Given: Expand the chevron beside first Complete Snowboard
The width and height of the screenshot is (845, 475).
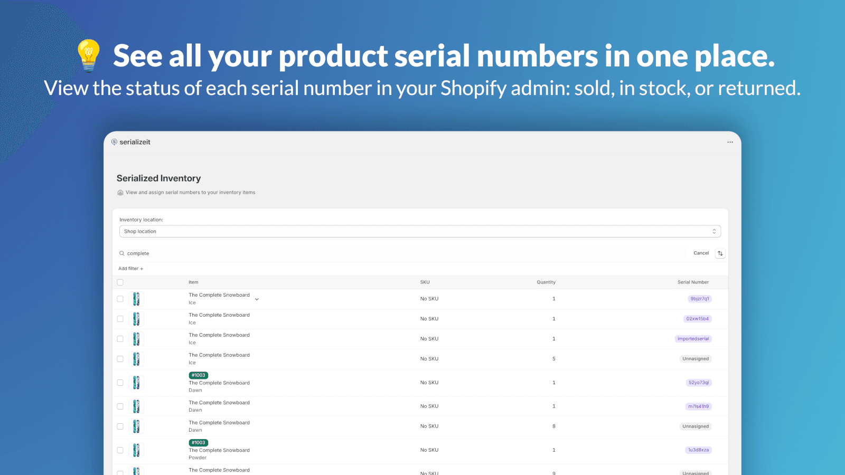Looking at the screenshot, I should point(257,299).
